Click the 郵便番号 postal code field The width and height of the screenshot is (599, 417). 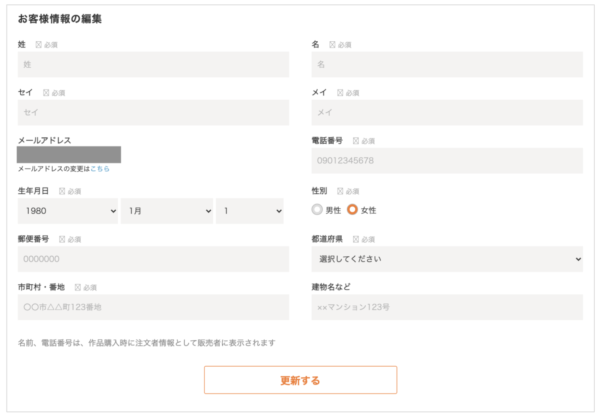[x=153, y=259]
